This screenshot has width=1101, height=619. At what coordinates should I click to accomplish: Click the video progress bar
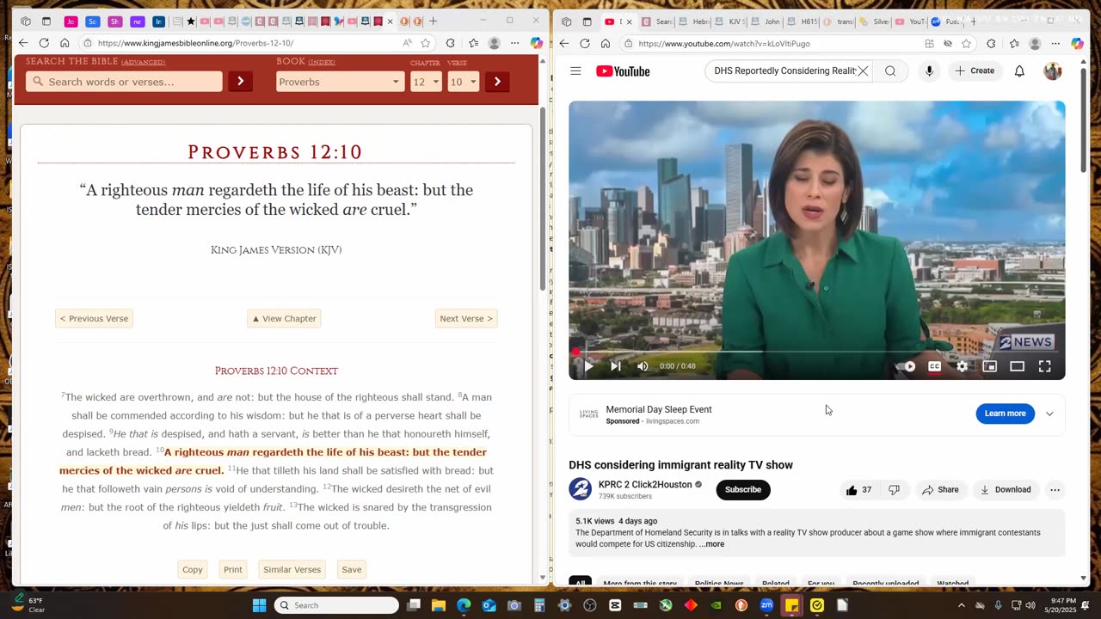click(816, 352)
